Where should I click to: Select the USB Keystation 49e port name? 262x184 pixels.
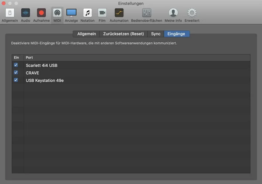45,80
